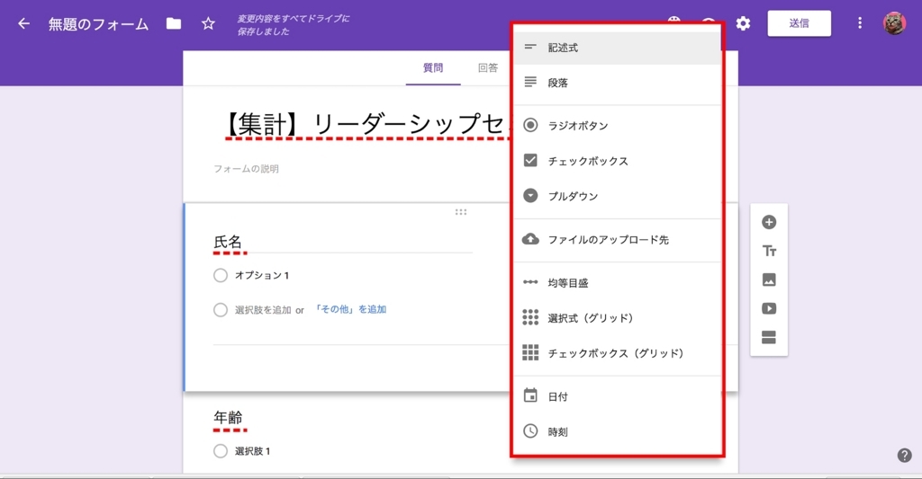Image resolution: width=922 pixels, height=479 pixels.
Task: Choose 選択式（グリッド） question type
Action: pos(618,318)
